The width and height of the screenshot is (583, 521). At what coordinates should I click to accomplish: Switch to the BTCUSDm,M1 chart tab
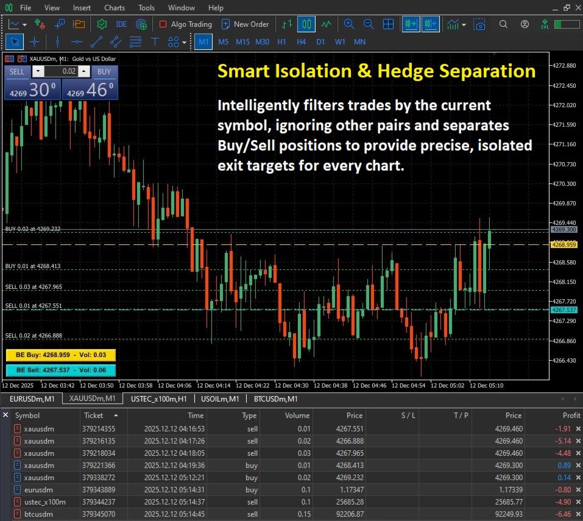click(276, 399)
